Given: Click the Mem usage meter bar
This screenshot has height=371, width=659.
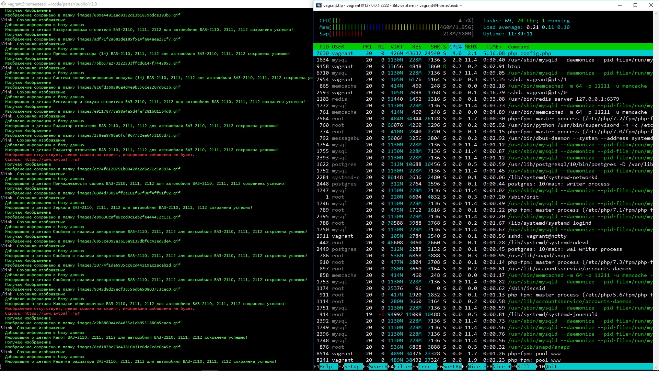Looking at the screenshot, I should (x=396, y=27).
